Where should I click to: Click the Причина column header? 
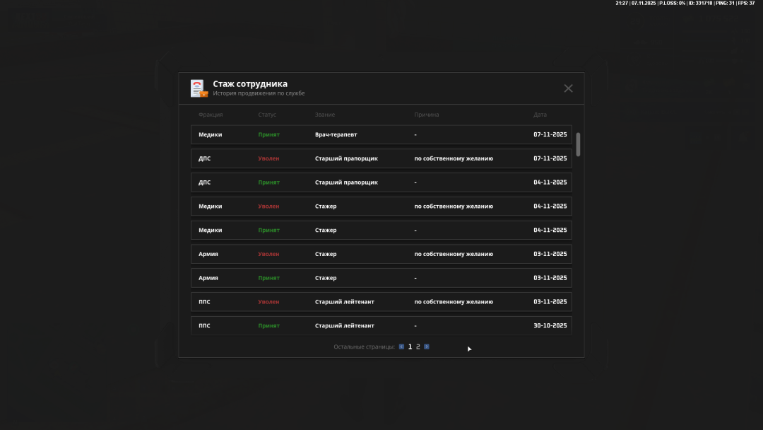[x=427, y=115]
